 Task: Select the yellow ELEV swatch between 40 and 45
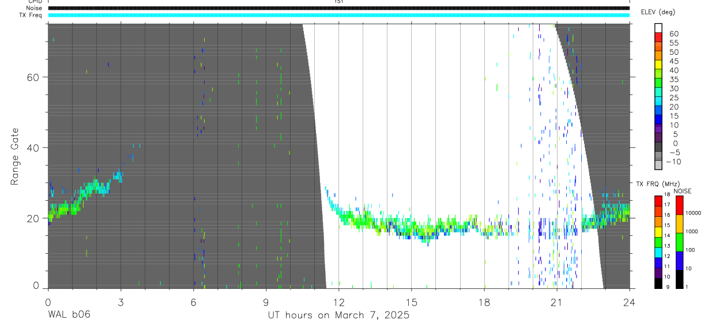(x=658, y=65)
